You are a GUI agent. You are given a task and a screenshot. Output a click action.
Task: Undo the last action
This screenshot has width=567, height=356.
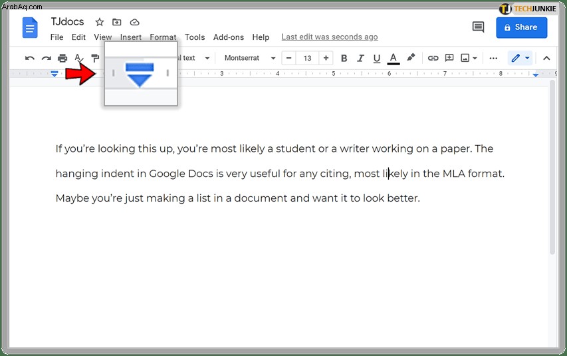pyautogui.click(x=30, y=58)
